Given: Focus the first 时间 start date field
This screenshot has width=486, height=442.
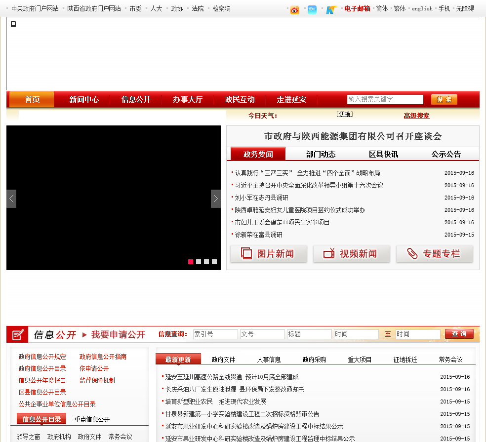Looking at the screenshot, I should (x=356, y=334).
